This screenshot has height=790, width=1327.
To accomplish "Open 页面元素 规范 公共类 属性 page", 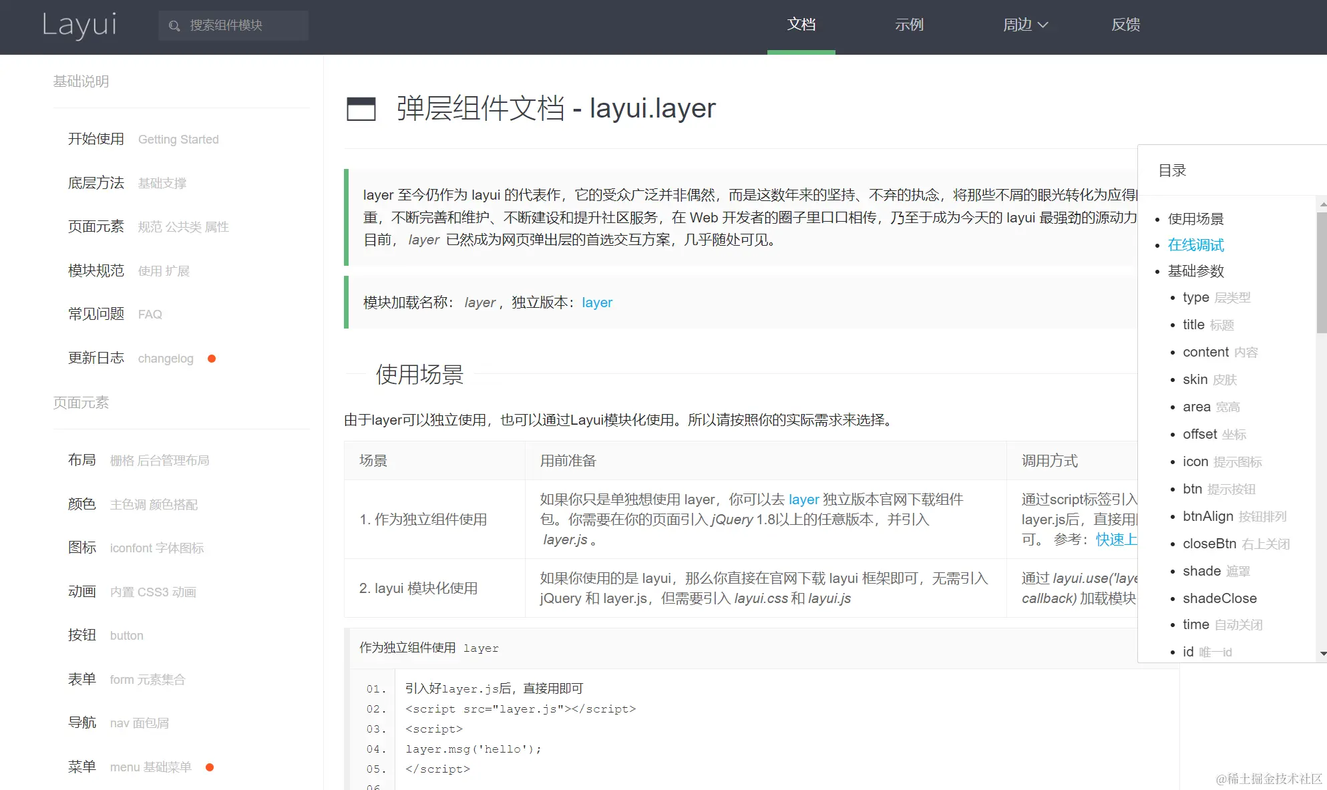I will tap(148, 226).
